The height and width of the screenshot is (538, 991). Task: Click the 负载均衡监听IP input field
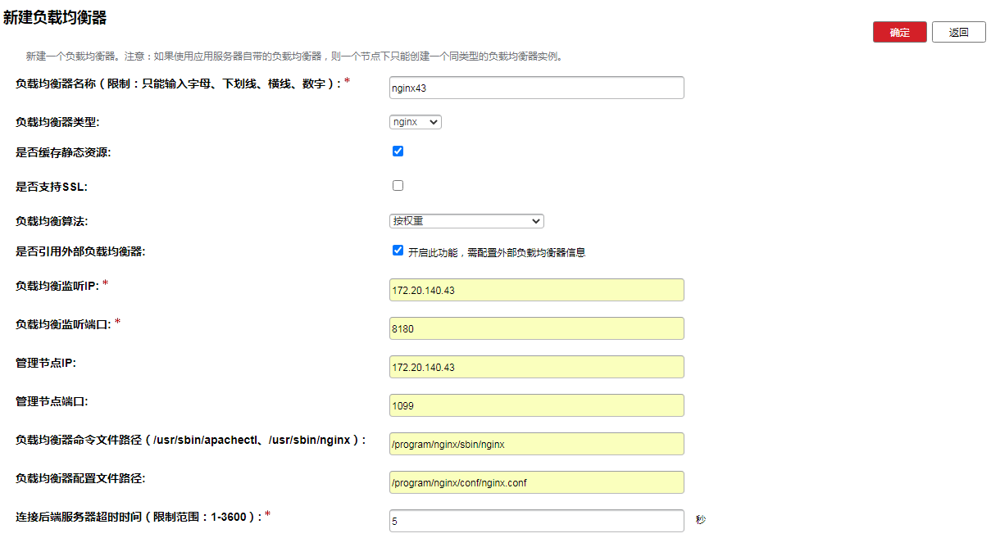click(x=536, y=290)
